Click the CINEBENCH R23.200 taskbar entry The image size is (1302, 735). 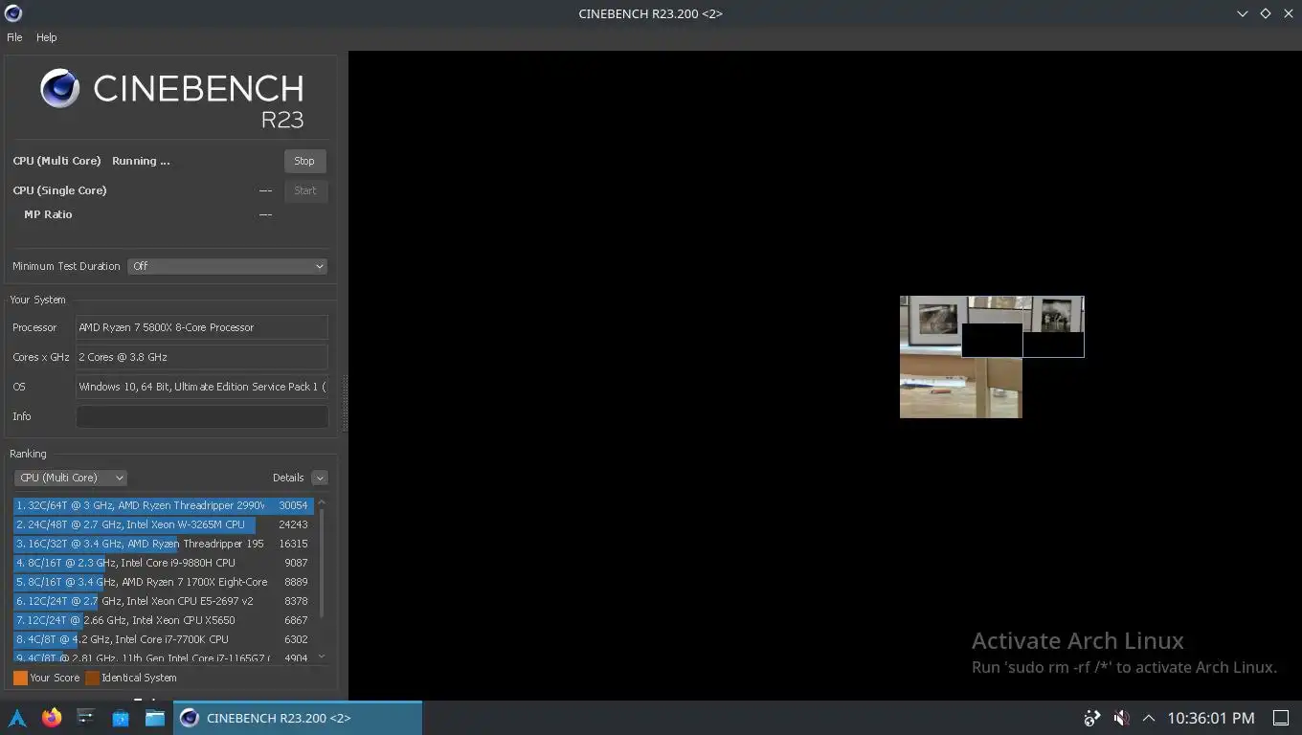(298, 718)
